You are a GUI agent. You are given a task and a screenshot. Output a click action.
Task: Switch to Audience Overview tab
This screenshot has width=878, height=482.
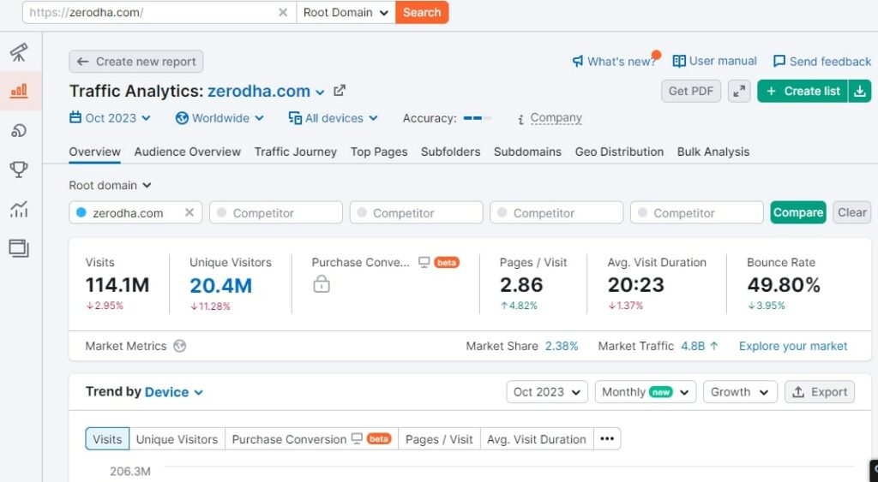[188, 152]
